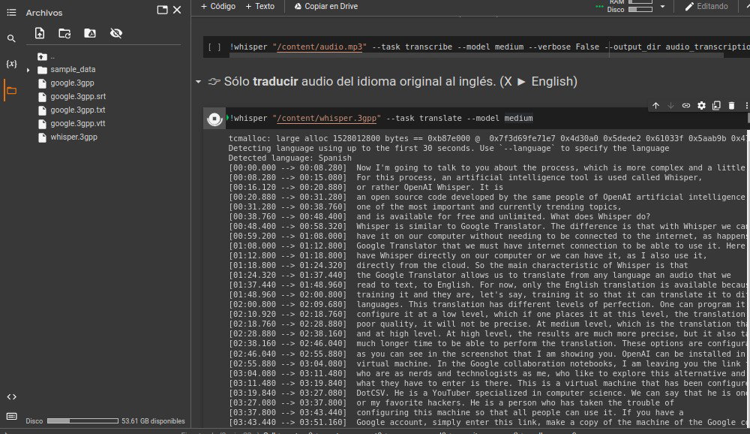Delete the cell with trash icon
750x434 pixels.
[x=731, y=105]
